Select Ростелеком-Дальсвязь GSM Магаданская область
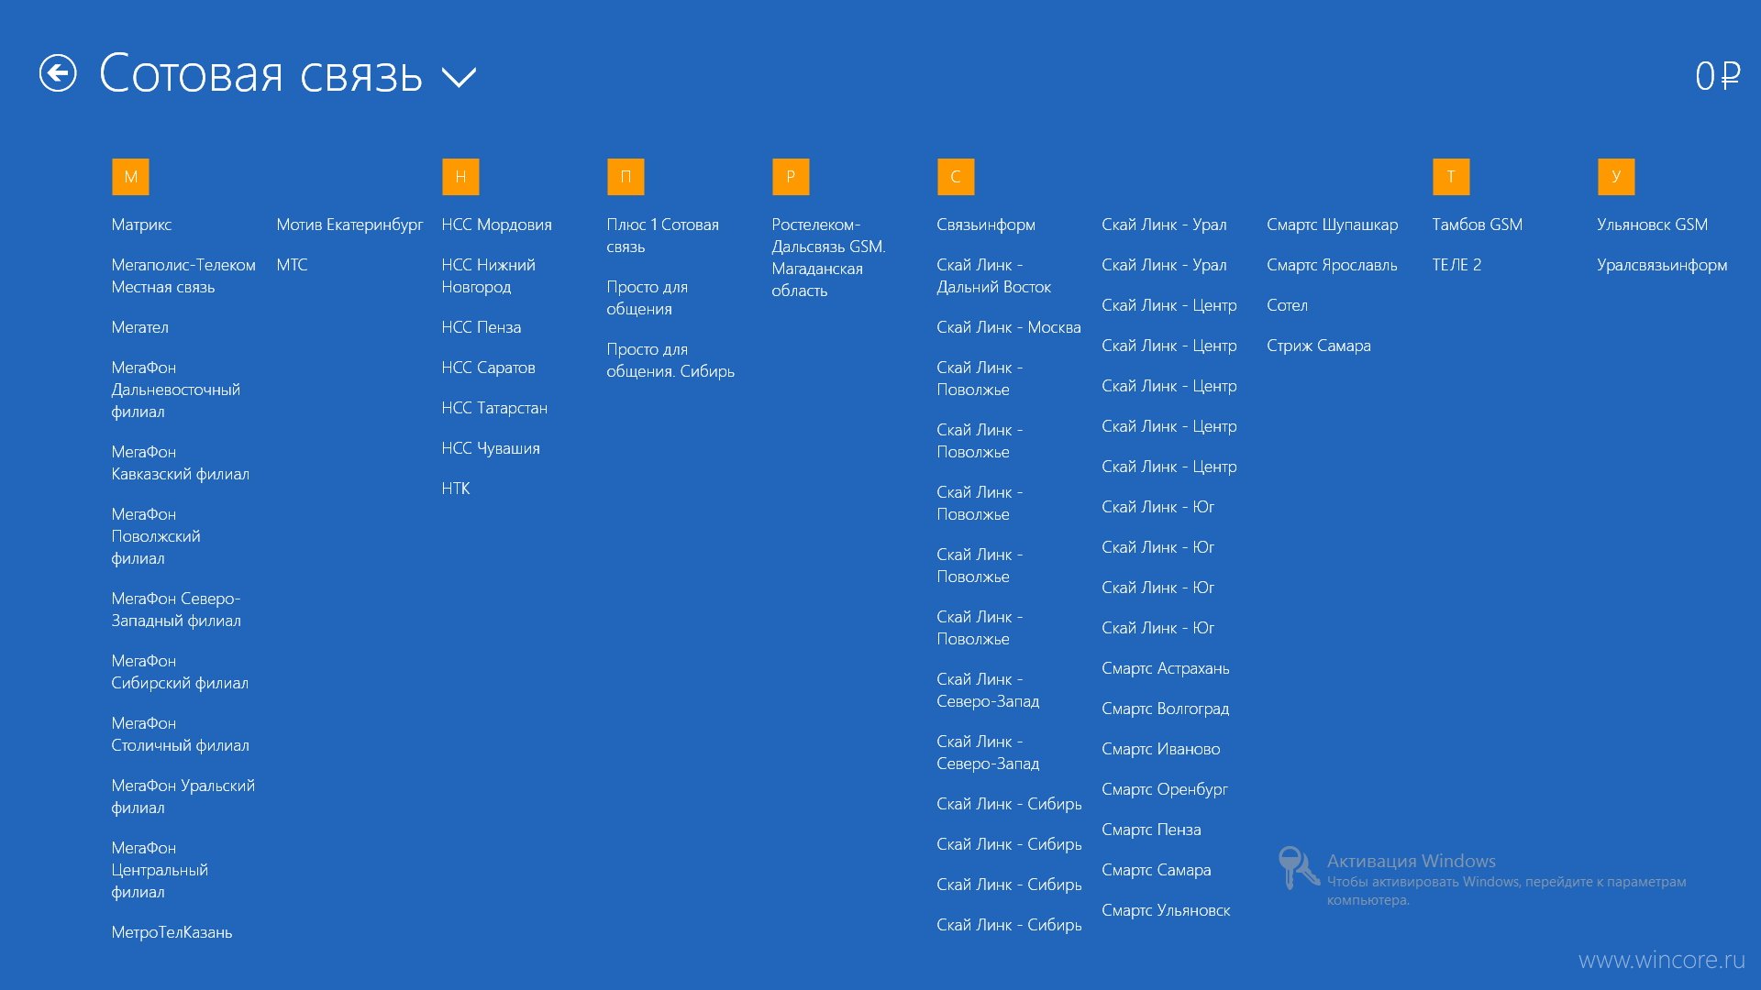 point(828,258)
